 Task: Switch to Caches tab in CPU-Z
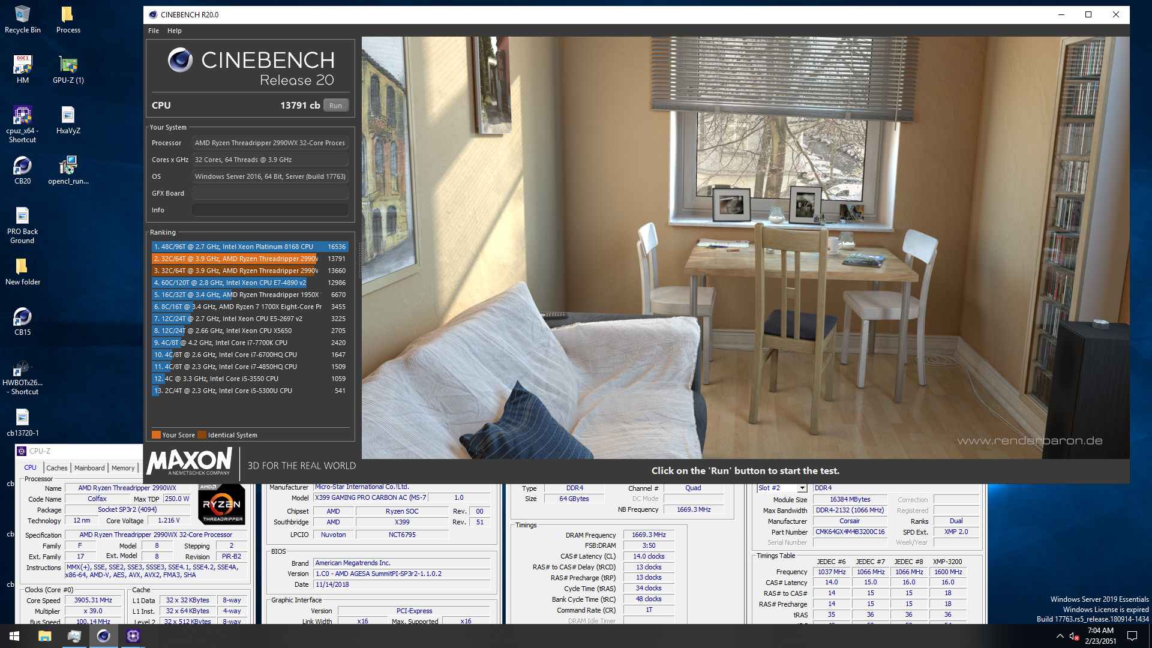pyautogui.click(x=57, y=468)
